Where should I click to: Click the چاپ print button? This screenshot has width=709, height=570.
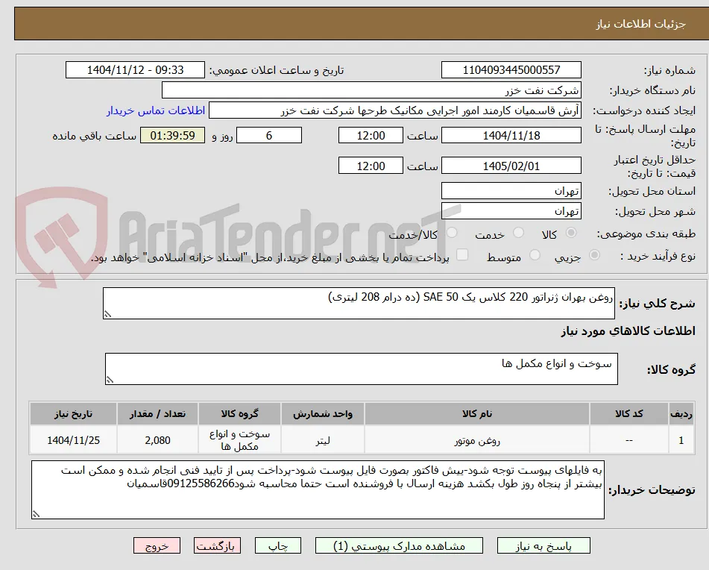click(277, 546)
